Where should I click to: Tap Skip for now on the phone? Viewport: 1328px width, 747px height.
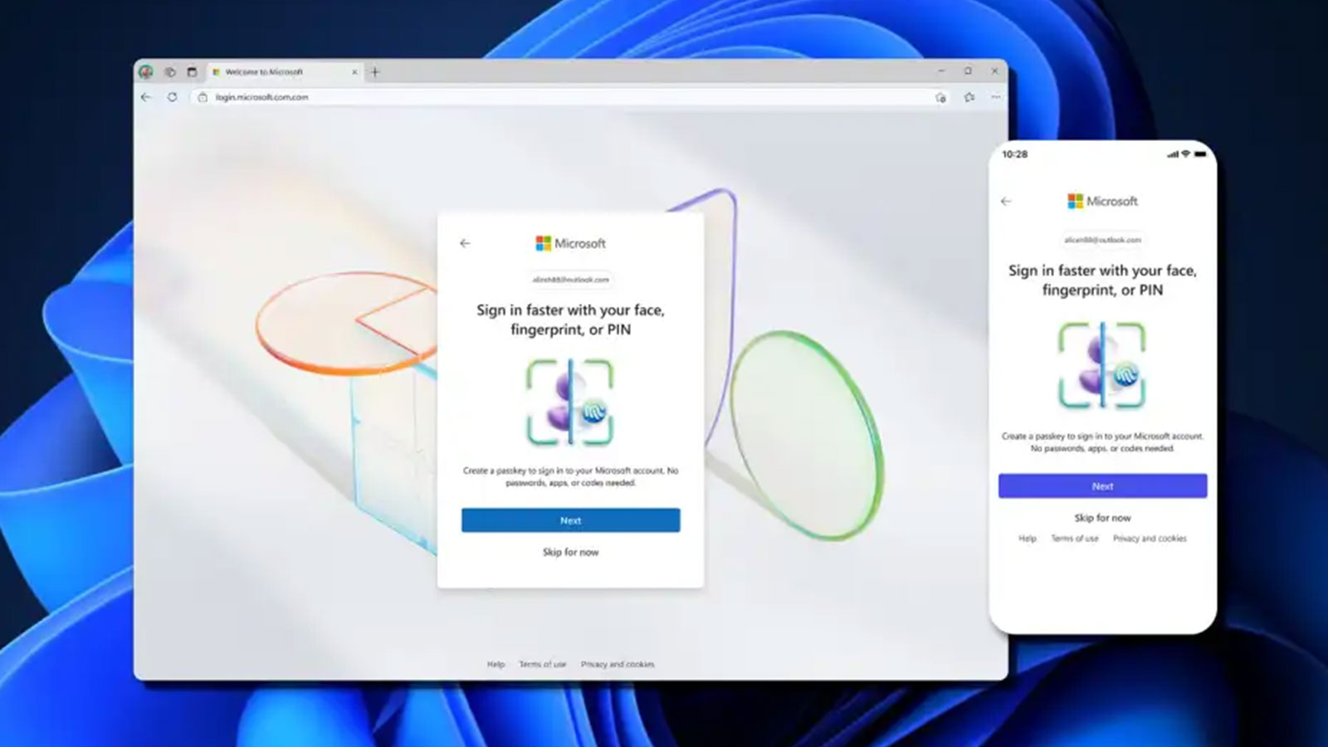tap(1103, 518)
